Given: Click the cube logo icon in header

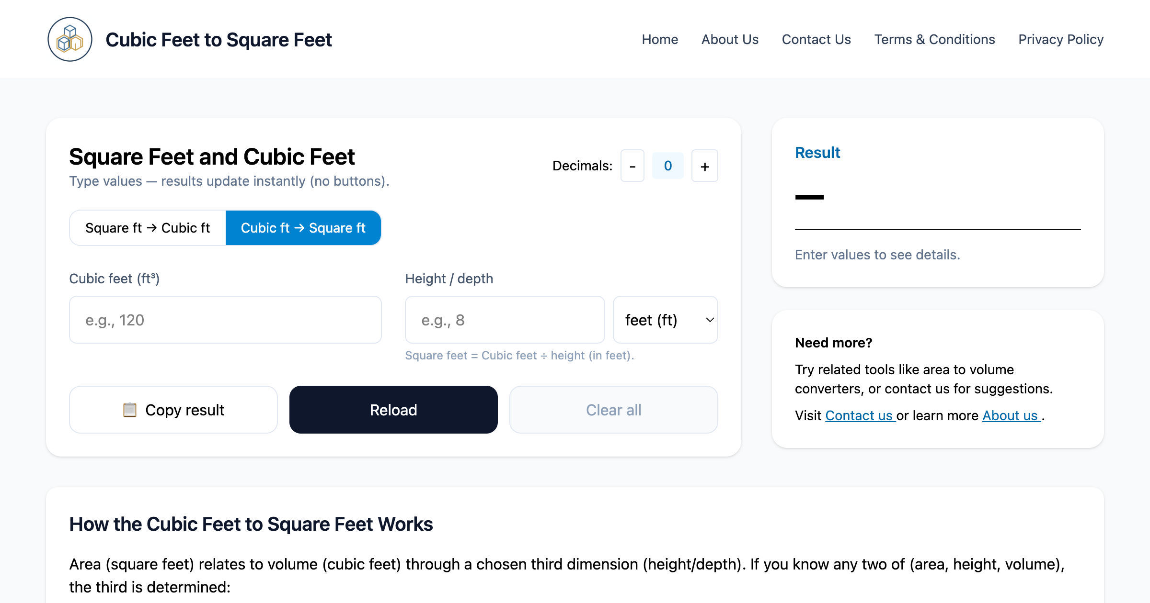Looking at the screenshot, I should (x=70, y=39).
